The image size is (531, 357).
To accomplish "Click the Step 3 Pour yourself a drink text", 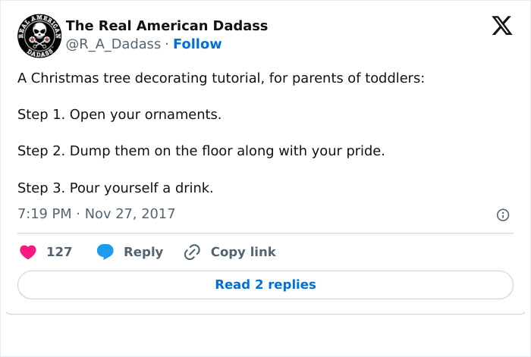I will click(x=115, y=187).
